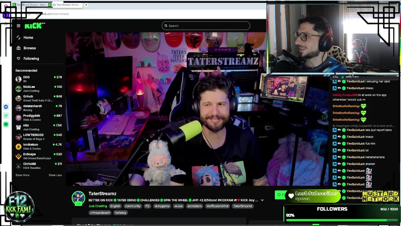Open the Kick hamburger menu
Image resolution: width=401 pixels, height=226 pixels.
pos(18,26)
